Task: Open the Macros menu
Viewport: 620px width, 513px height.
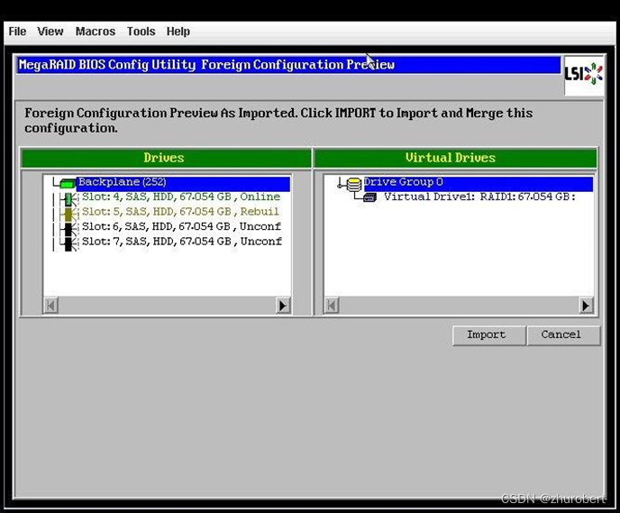Action: (96, 32)
